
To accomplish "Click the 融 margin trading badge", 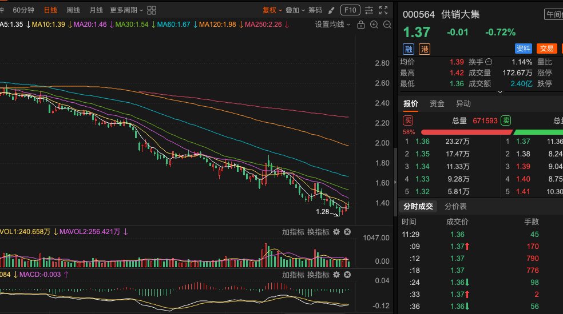I will (409, 49).
